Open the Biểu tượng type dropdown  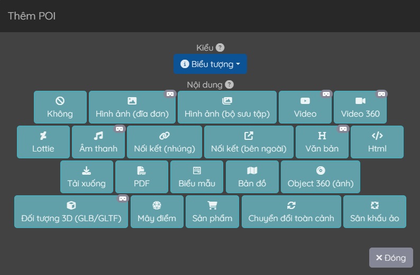click(210, 64)
